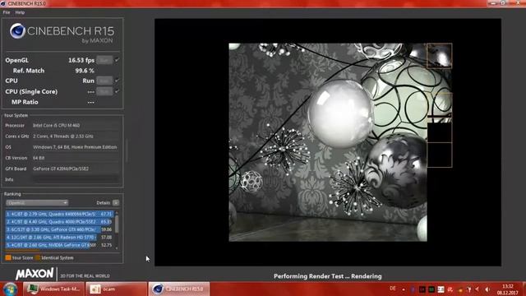Click the OS value Windows 7 64 Bit

click(x=75, y=147)
